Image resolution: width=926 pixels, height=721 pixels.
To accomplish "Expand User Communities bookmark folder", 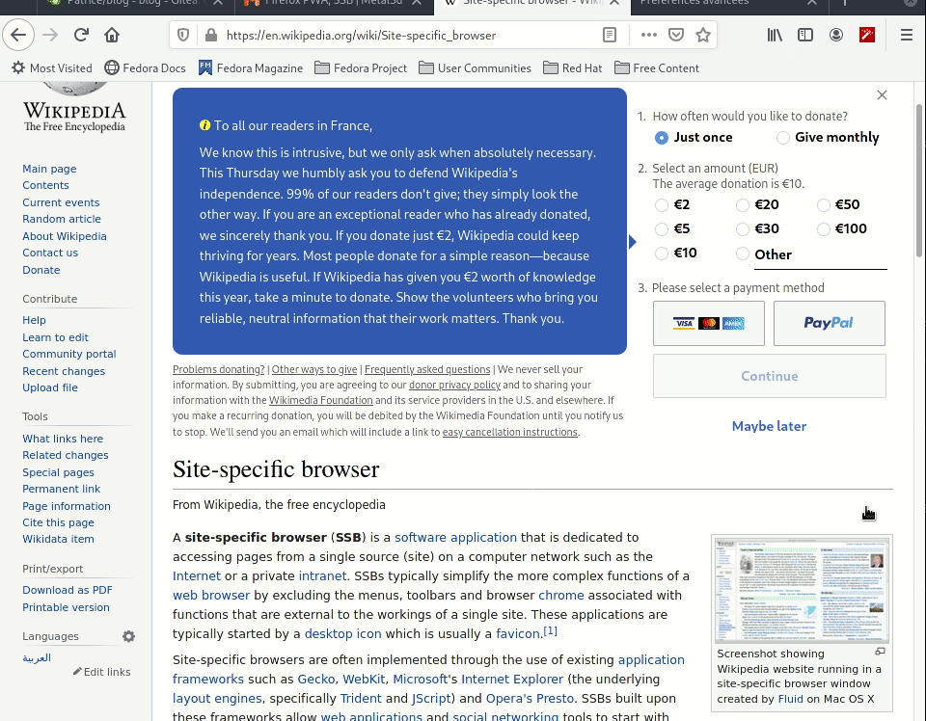I will click(x=475, y=68).
